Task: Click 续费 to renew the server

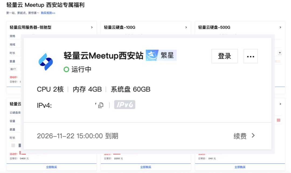Action: (x=240, y=136)
